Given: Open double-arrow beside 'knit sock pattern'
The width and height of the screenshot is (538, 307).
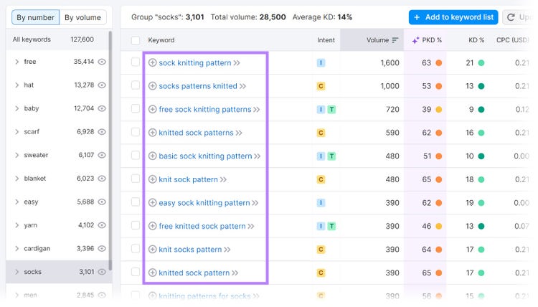Looking at the screenshot, I should pos(223,180).
